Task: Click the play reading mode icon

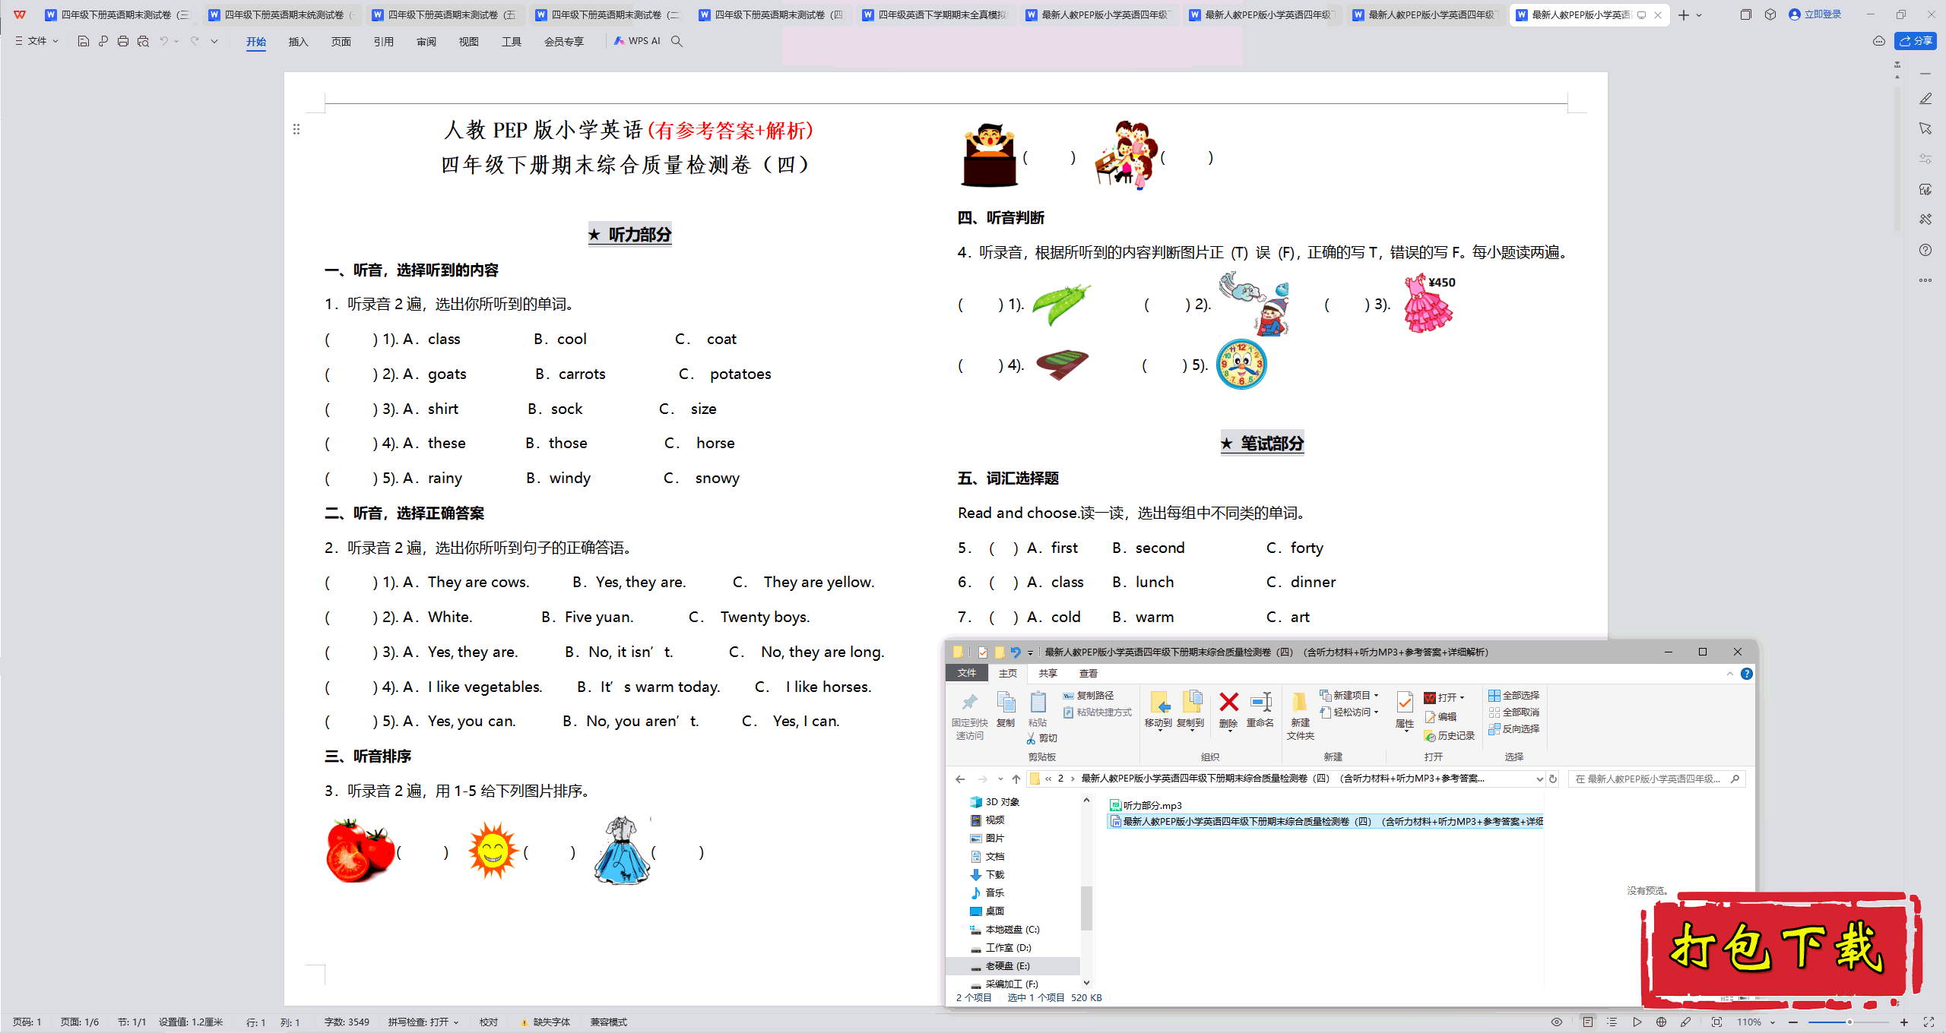Action: pyautogui.click(x=1637, y=1022)
